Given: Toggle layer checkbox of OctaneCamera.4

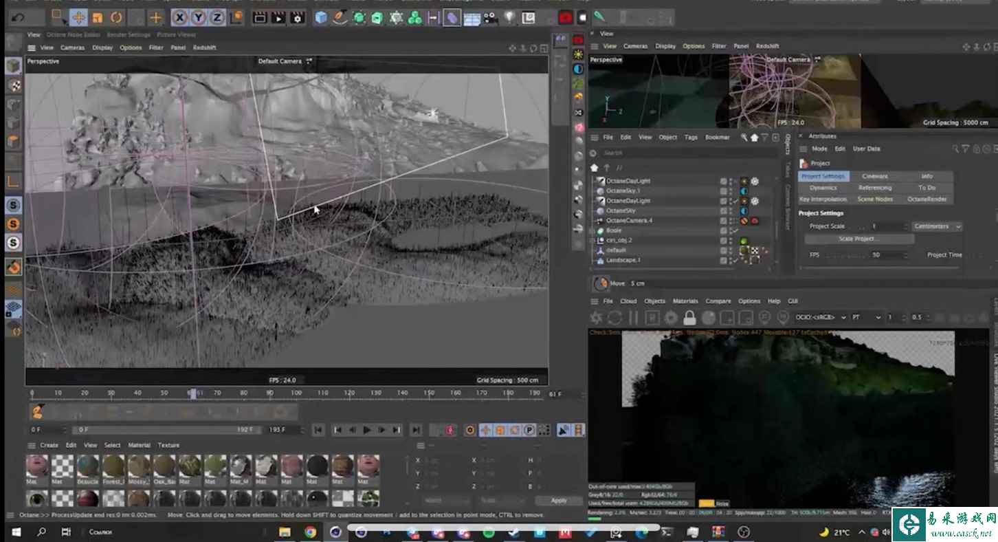Looking at the screenshot, I should pyautogui.click(x=723, y=221).
